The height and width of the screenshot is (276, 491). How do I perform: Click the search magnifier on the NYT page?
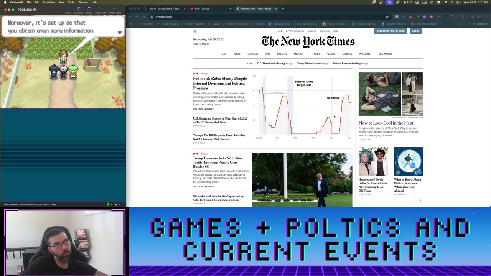coord(195,31)
